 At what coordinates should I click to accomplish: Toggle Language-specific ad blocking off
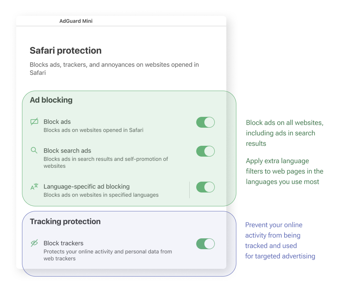[205, 187]
